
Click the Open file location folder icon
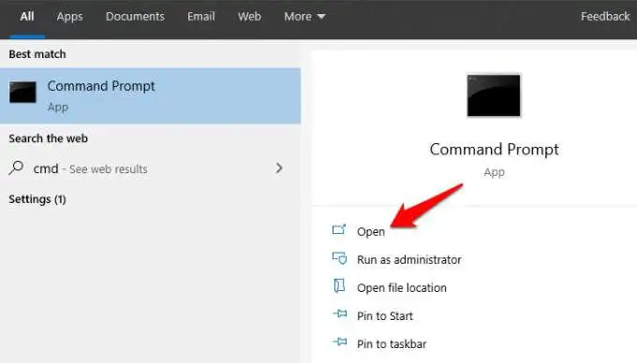(x=339, y=285)
